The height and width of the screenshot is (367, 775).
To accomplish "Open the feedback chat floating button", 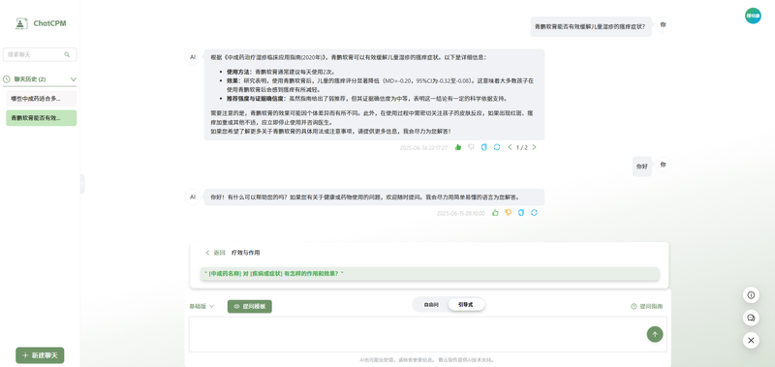I will 751,318.
